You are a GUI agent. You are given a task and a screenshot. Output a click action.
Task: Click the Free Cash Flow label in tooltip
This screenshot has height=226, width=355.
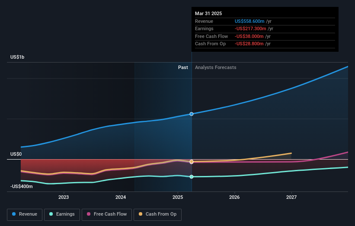coord(211,36)
